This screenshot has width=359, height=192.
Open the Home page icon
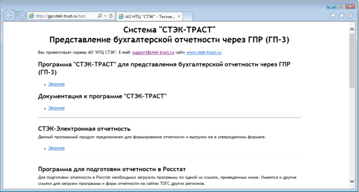tap(333, 16)
